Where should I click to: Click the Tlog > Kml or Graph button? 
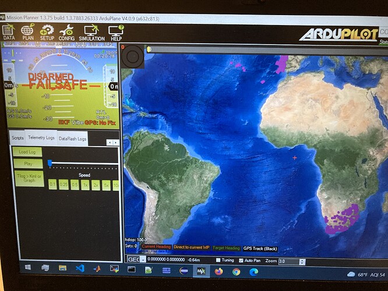tap(29, 178)
